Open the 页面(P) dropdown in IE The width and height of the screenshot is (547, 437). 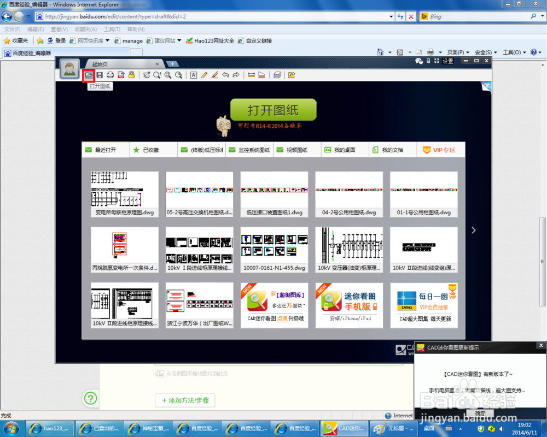(x=458, y=52)
